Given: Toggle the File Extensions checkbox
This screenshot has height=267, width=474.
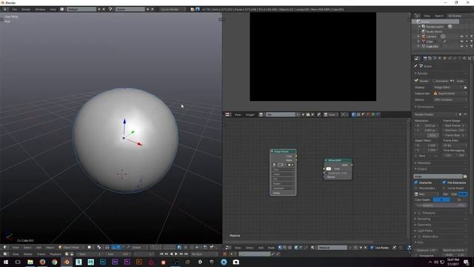Looking at the screenshot, I should click(x=444, y=182).
